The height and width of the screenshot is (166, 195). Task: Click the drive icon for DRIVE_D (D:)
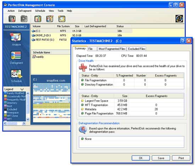pyautogui.click(x=33, y=36)
